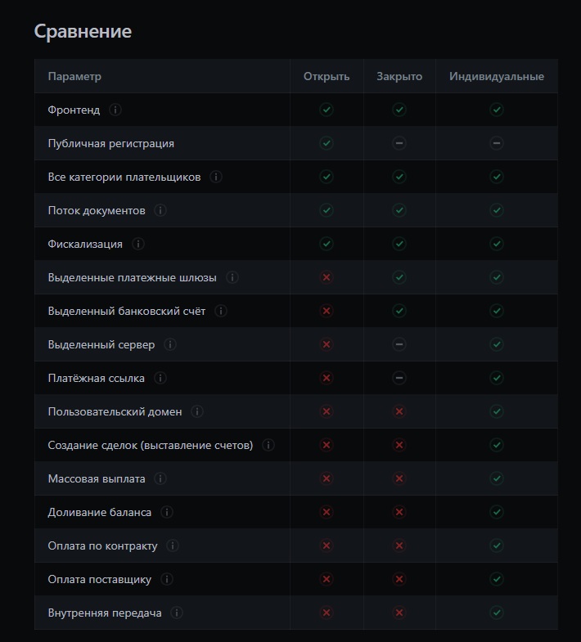Click info icon next to Массовая выплата
Image resolution: width=581 pixels, height=642 pixels.
click(x=160, y=478)
